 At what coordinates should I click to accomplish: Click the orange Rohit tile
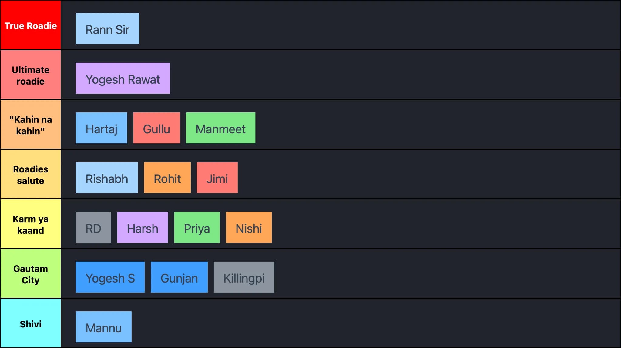click(167, 178)
